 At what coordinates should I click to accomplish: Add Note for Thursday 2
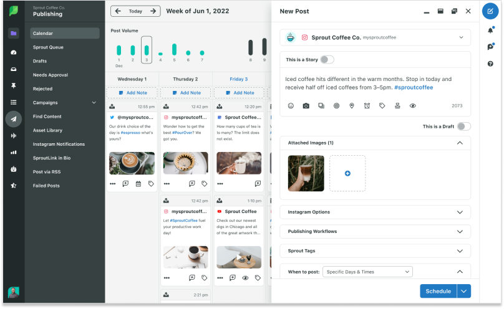pos(185,93)
